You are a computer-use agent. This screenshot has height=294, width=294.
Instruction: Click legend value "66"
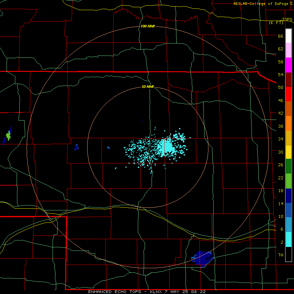[x=281, y=36]
